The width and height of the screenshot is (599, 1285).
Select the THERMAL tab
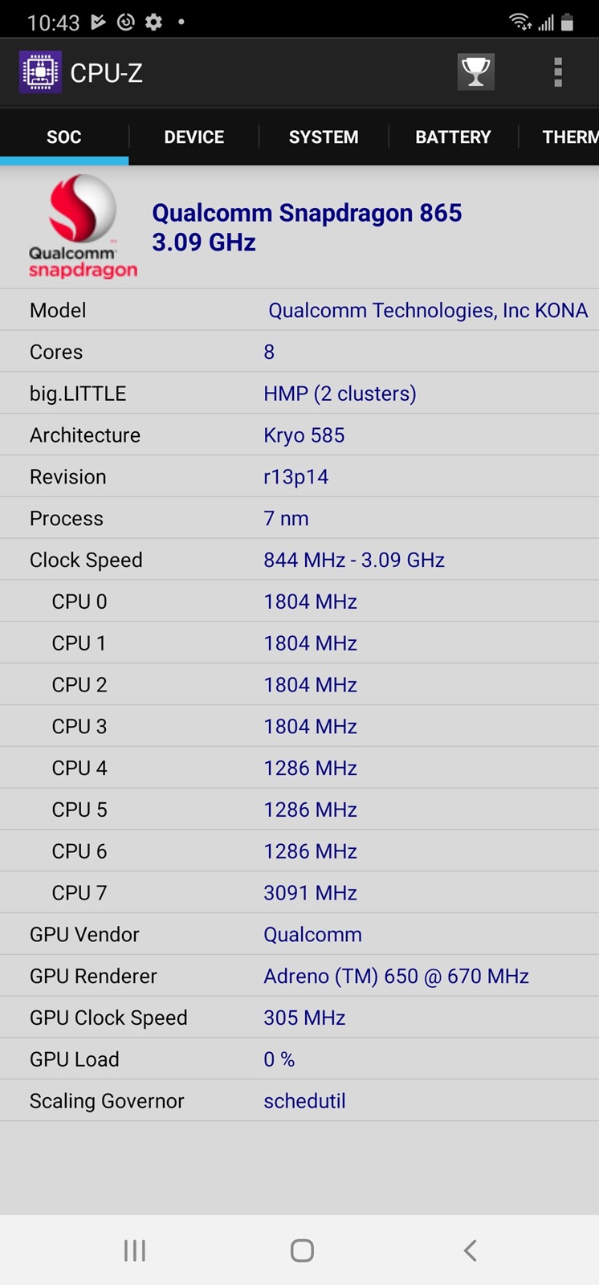pos(568,137)
